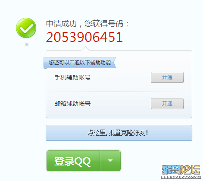Click the notched right tail of blue ribbon
This screenshot has width=203, height=181.
point(114,63)
